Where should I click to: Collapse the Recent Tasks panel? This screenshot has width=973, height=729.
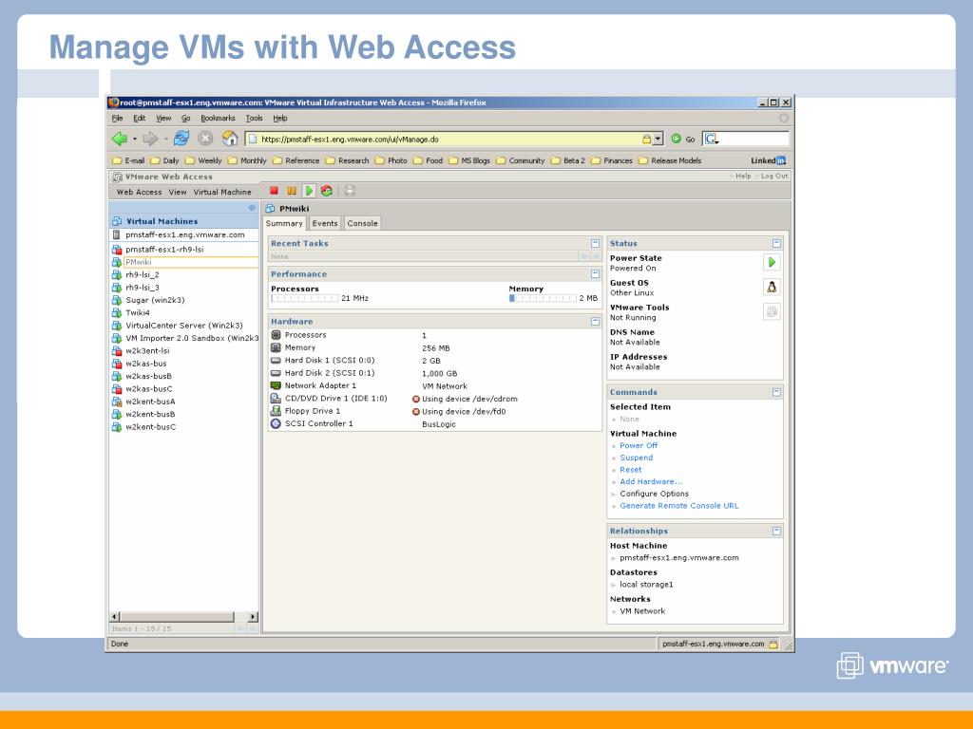click(x=595, y=244)
